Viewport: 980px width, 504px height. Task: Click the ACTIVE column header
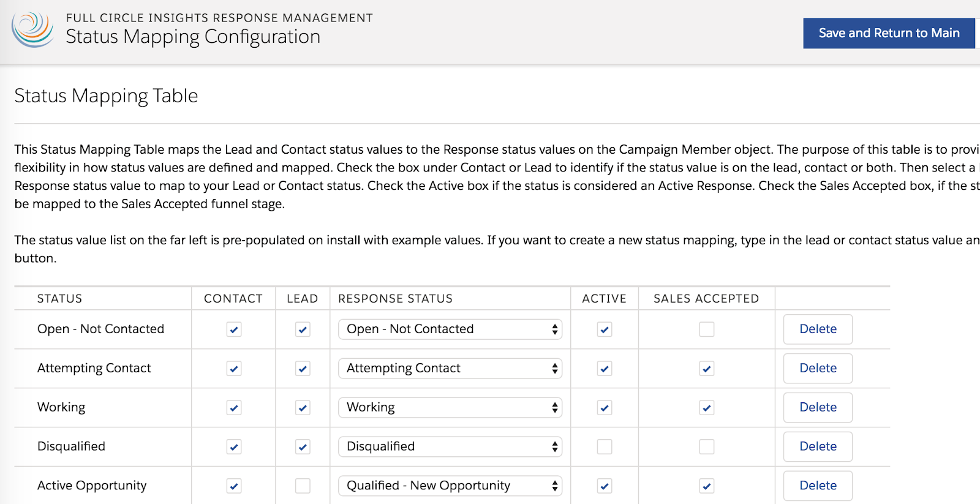pyautogui.click(x=604, y=299)
